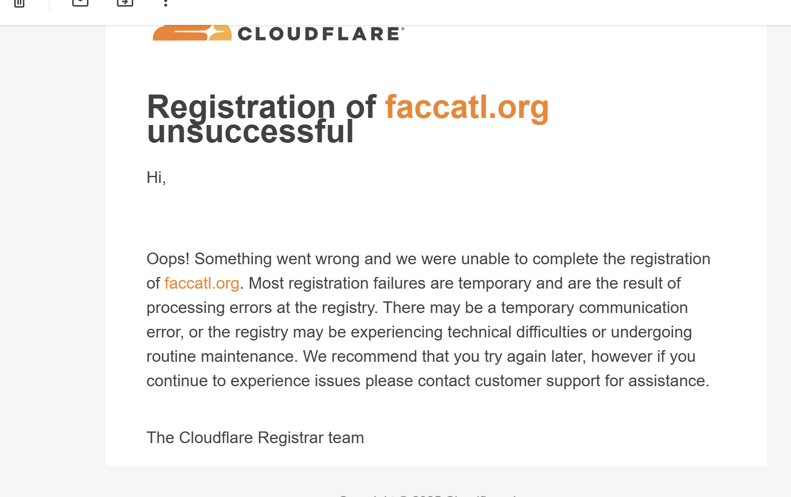791x497 pixels.
Task: Open the Move to folder icon
Action: tap(125, 3)
